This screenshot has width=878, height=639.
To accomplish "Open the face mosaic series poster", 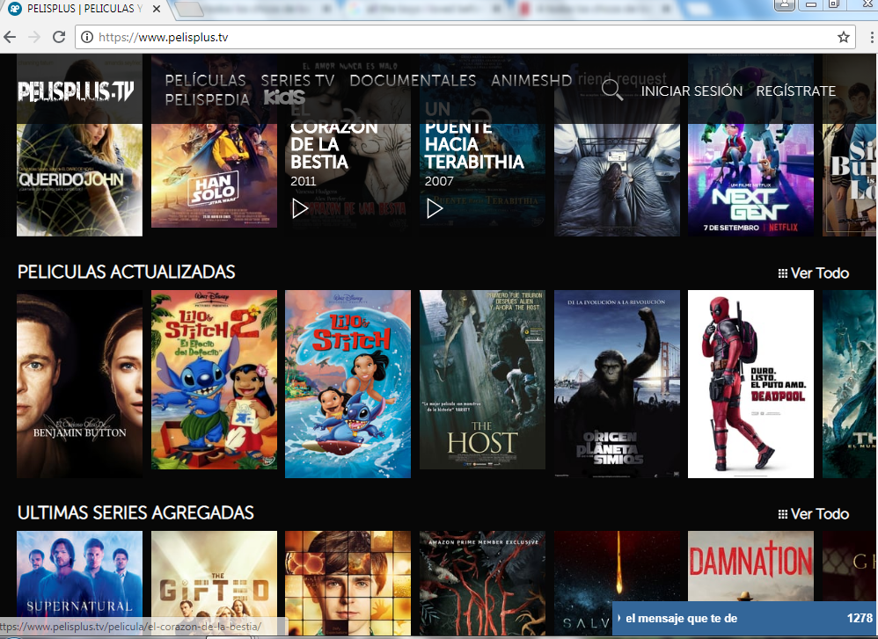I will pos(348,582).
